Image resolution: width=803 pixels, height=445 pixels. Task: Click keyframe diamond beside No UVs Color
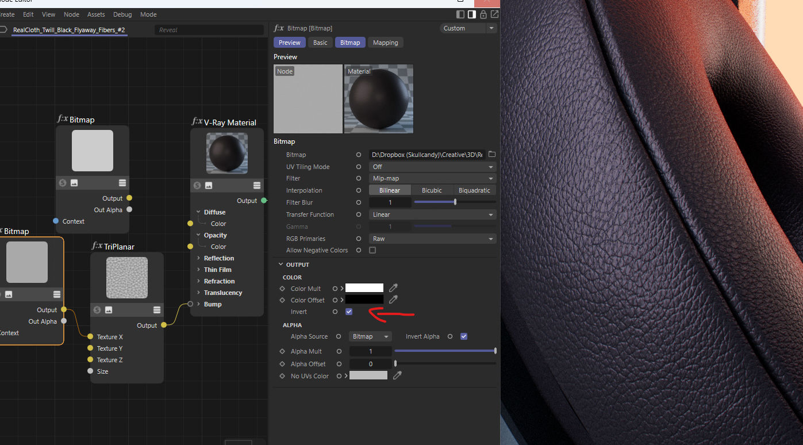click(x=282, y=376)
